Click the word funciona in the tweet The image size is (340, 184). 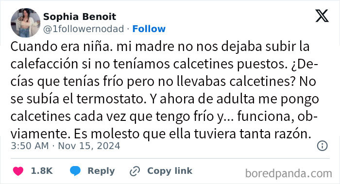pos(266,117)
